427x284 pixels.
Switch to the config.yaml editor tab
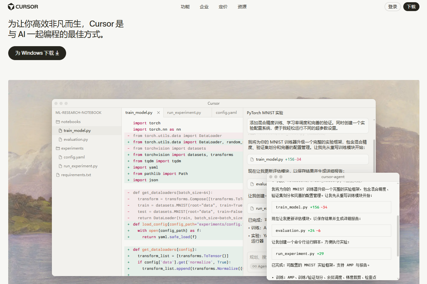226,113
